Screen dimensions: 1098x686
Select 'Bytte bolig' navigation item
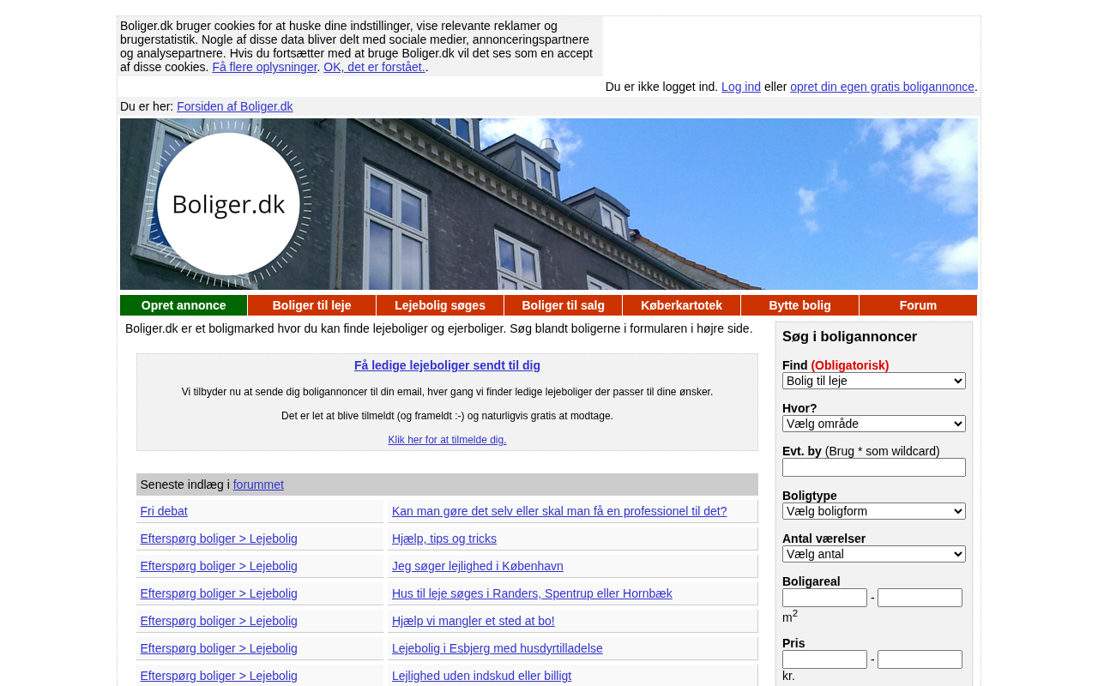(799, 305)
